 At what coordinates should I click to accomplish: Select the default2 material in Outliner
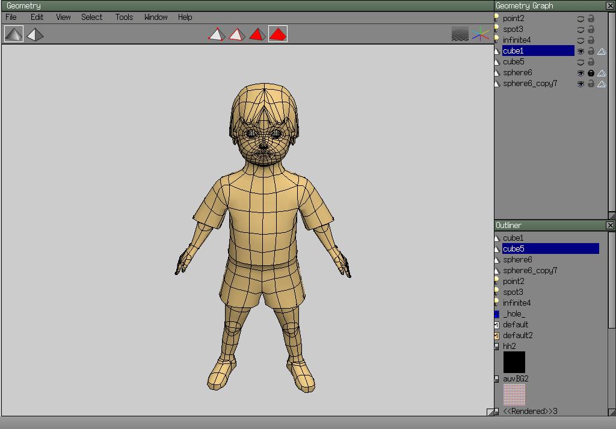(x=517, y=335)
